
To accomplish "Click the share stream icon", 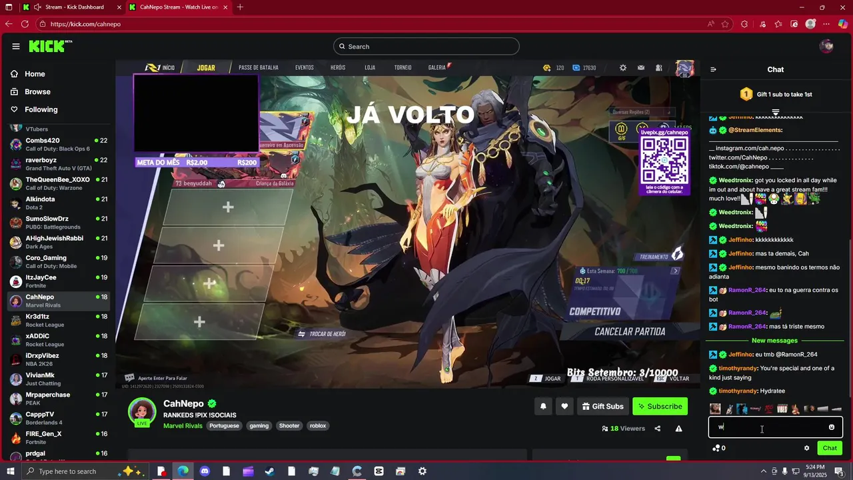I will [x=658, y=429].
